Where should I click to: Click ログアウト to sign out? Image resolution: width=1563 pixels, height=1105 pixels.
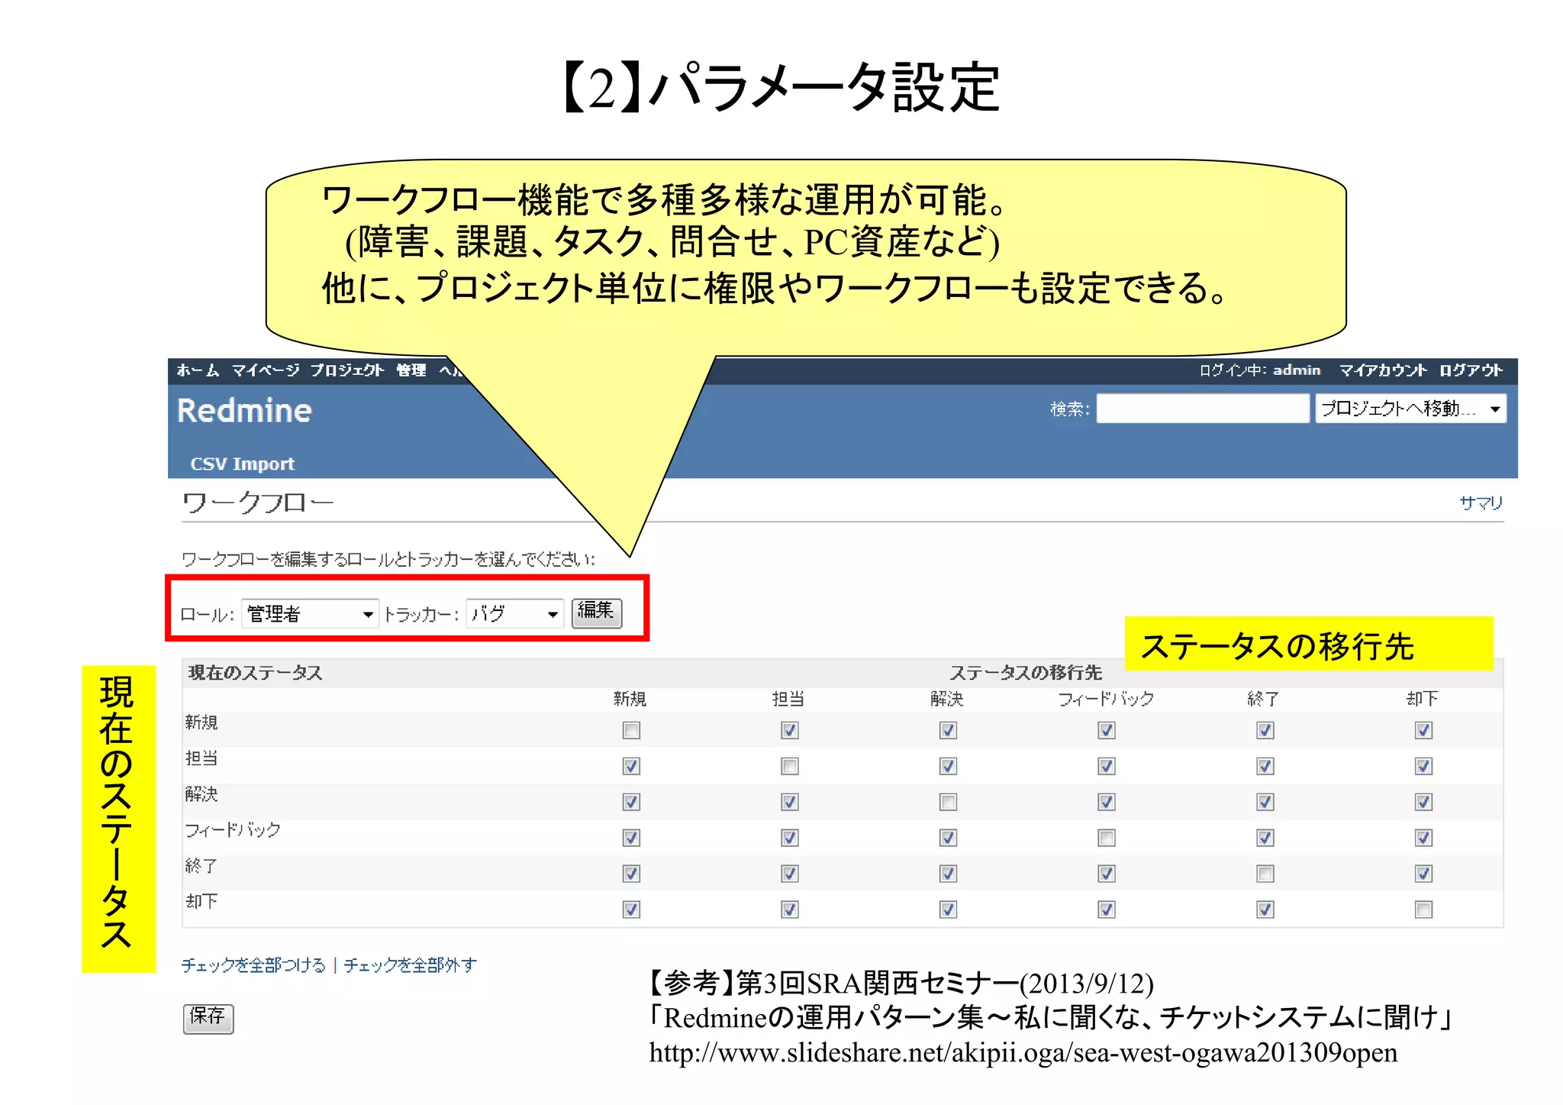tap(1471, 370)
